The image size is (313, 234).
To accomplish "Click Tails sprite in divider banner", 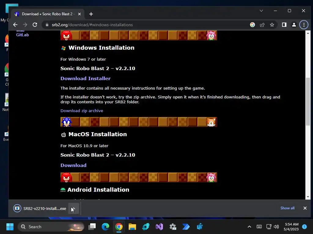I will coord(211,122).
